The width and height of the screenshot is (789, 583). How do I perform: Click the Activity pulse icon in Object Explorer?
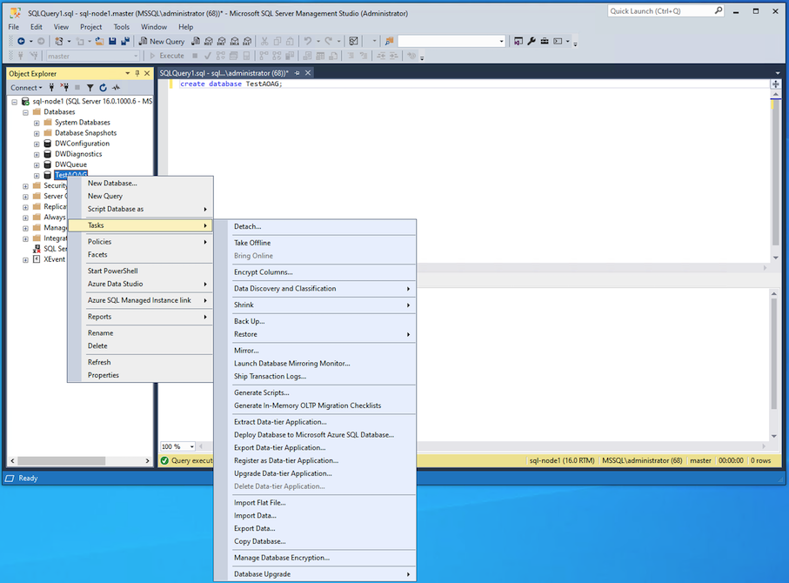[x=117, y=88]
